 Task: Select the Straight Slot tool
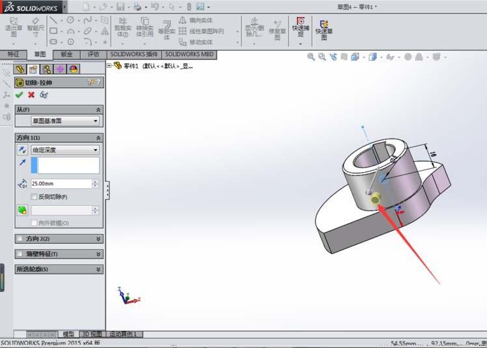53,42
